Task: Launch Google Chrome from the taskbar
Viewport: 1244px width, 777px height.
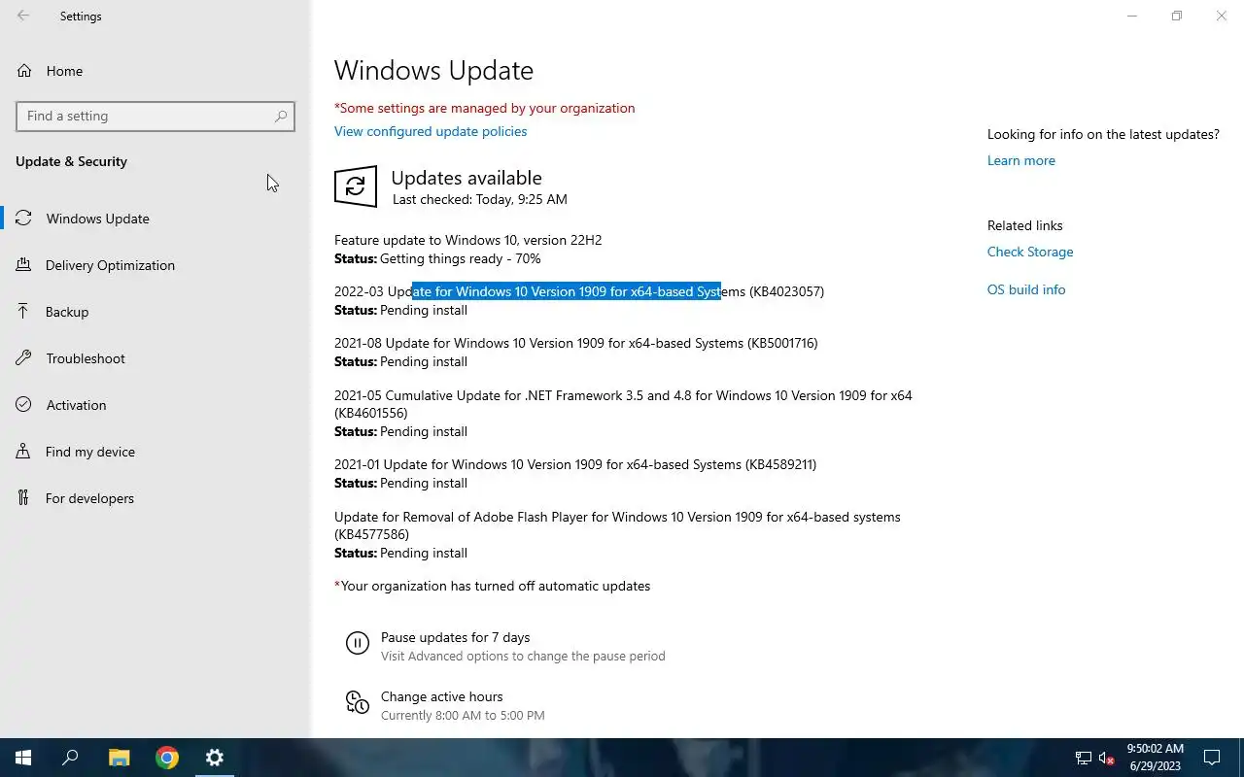Action: [167, 758]
